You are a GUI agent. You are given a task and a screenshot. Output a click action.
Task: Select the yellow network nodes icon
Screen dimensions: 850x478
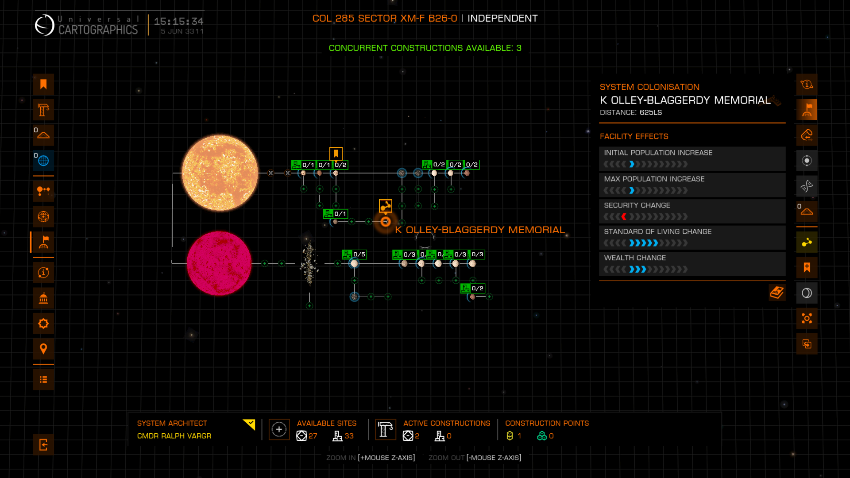pyautogui.click(x=807, y=242)
